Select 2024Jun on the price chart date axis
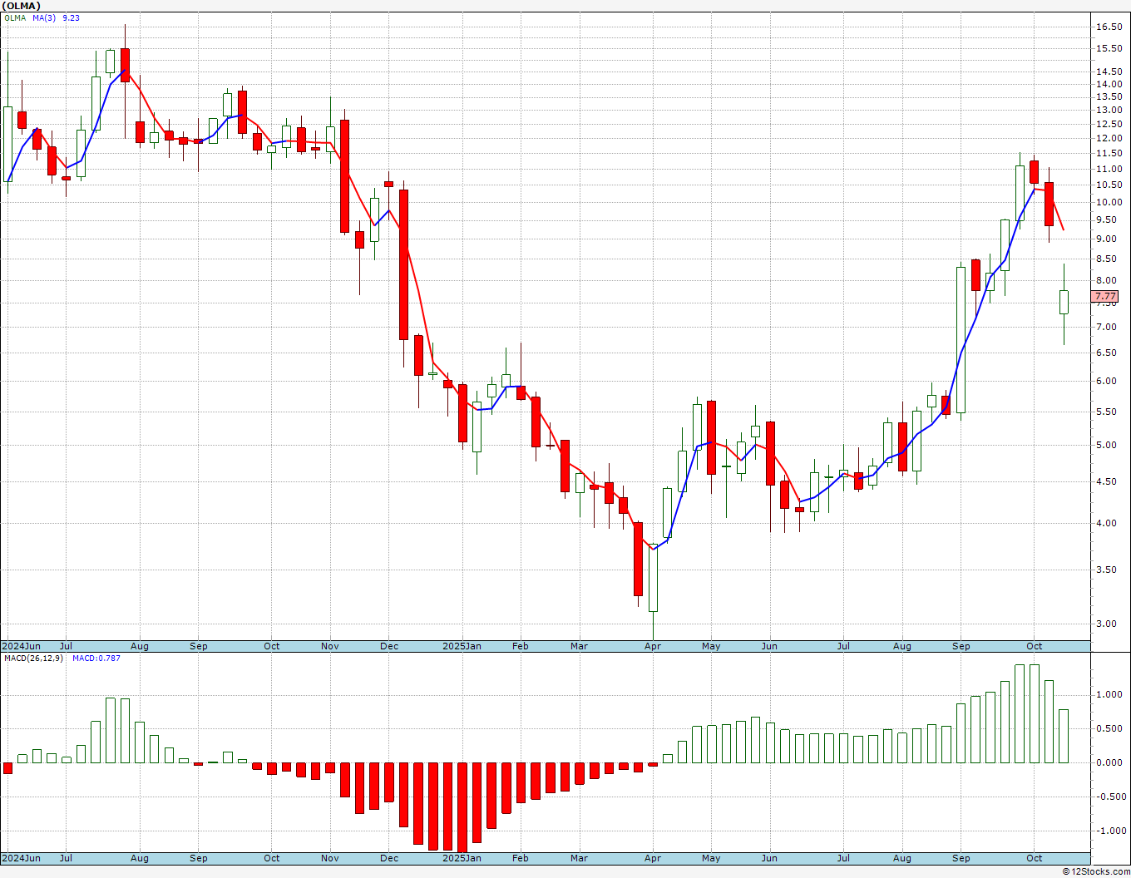This screenshot has height=878, width=1131. click(21, 646)
